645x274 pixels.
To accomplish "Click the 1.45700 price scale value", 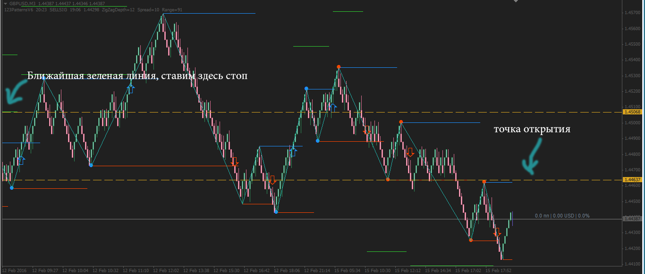I will tap(632, 13).
